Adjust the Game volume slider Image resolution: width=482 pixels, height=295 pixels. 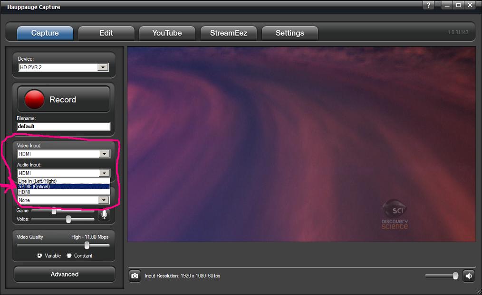click(x=54, y=211)
